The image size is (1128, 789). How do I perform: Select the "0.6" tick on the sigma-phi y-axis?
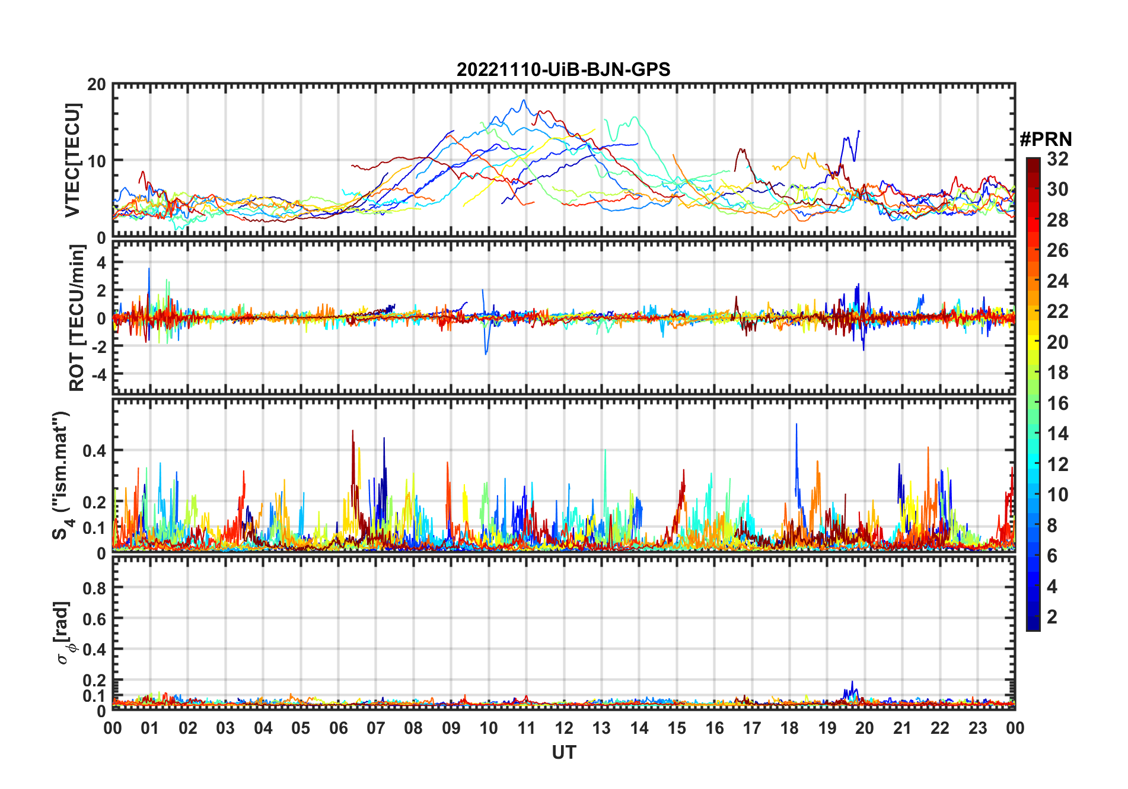tap(94, 619)
